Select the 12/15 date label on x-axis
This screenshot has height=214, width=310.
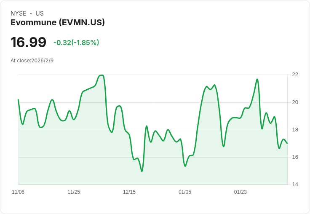click(129, 192)
